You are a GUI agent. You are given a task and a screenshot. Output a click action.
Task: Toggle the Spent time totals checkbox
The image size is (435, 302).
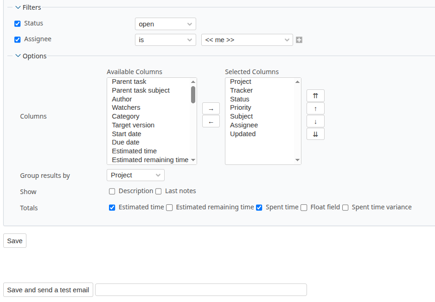259,208
